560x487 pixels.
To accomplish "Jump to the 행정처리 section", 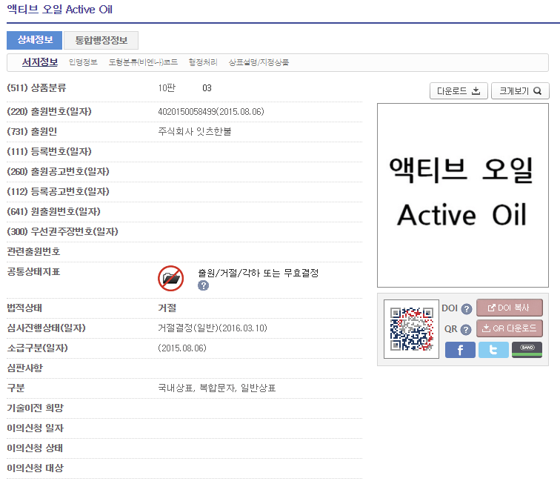I will [203, 62].
